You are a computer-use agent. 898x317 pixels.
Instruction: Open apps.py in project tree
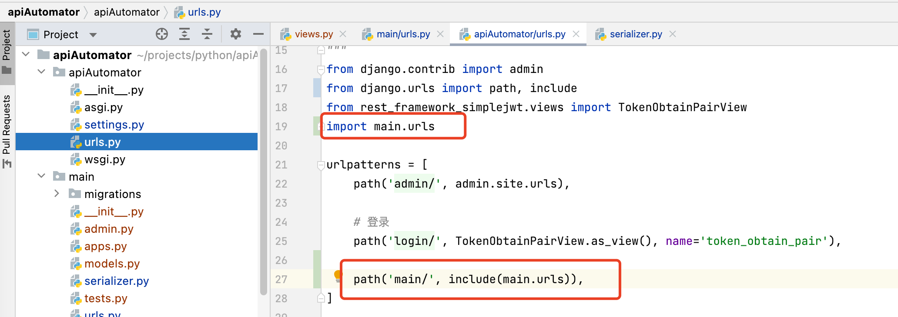click(x=105, y=246)
